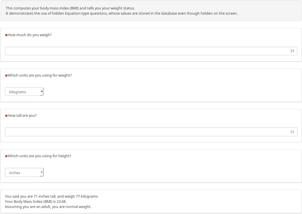Viewport: 302px width, 214px height.
Task: Click the "Which units are you using for height?" label
Action: (39, 156)
